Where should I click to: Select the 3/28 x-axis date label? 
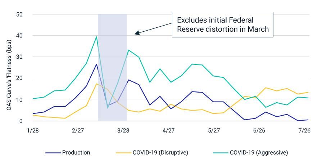click(123, 130)
